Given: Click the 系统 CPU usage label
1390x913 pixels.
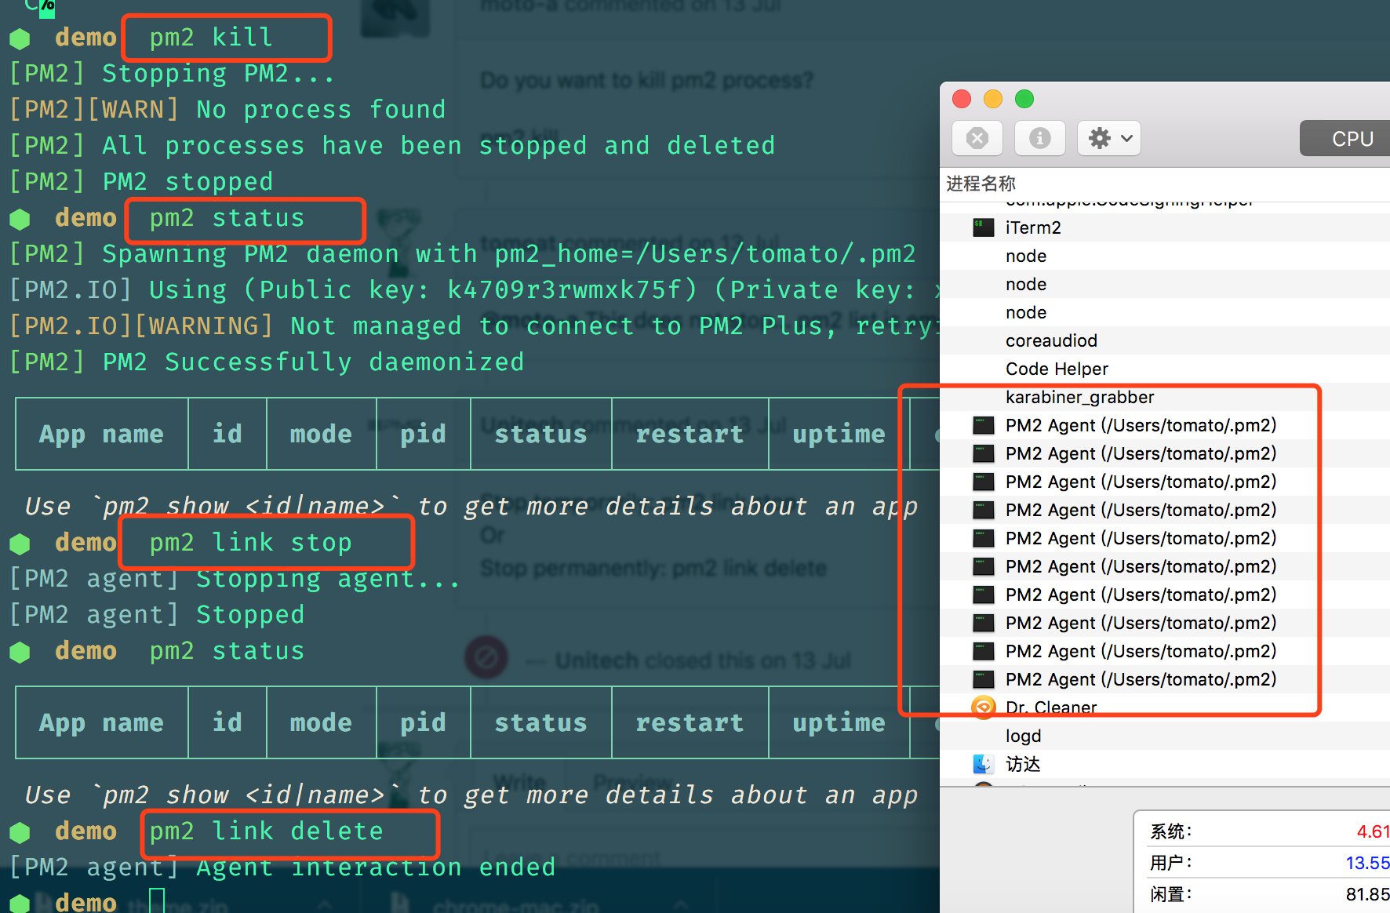Looking at the screenshot, I should point(1171,831).
